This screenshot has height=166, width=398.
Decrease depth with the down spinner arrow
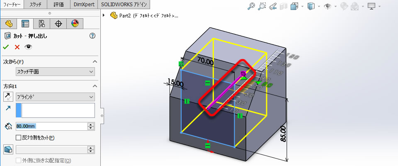91,128
